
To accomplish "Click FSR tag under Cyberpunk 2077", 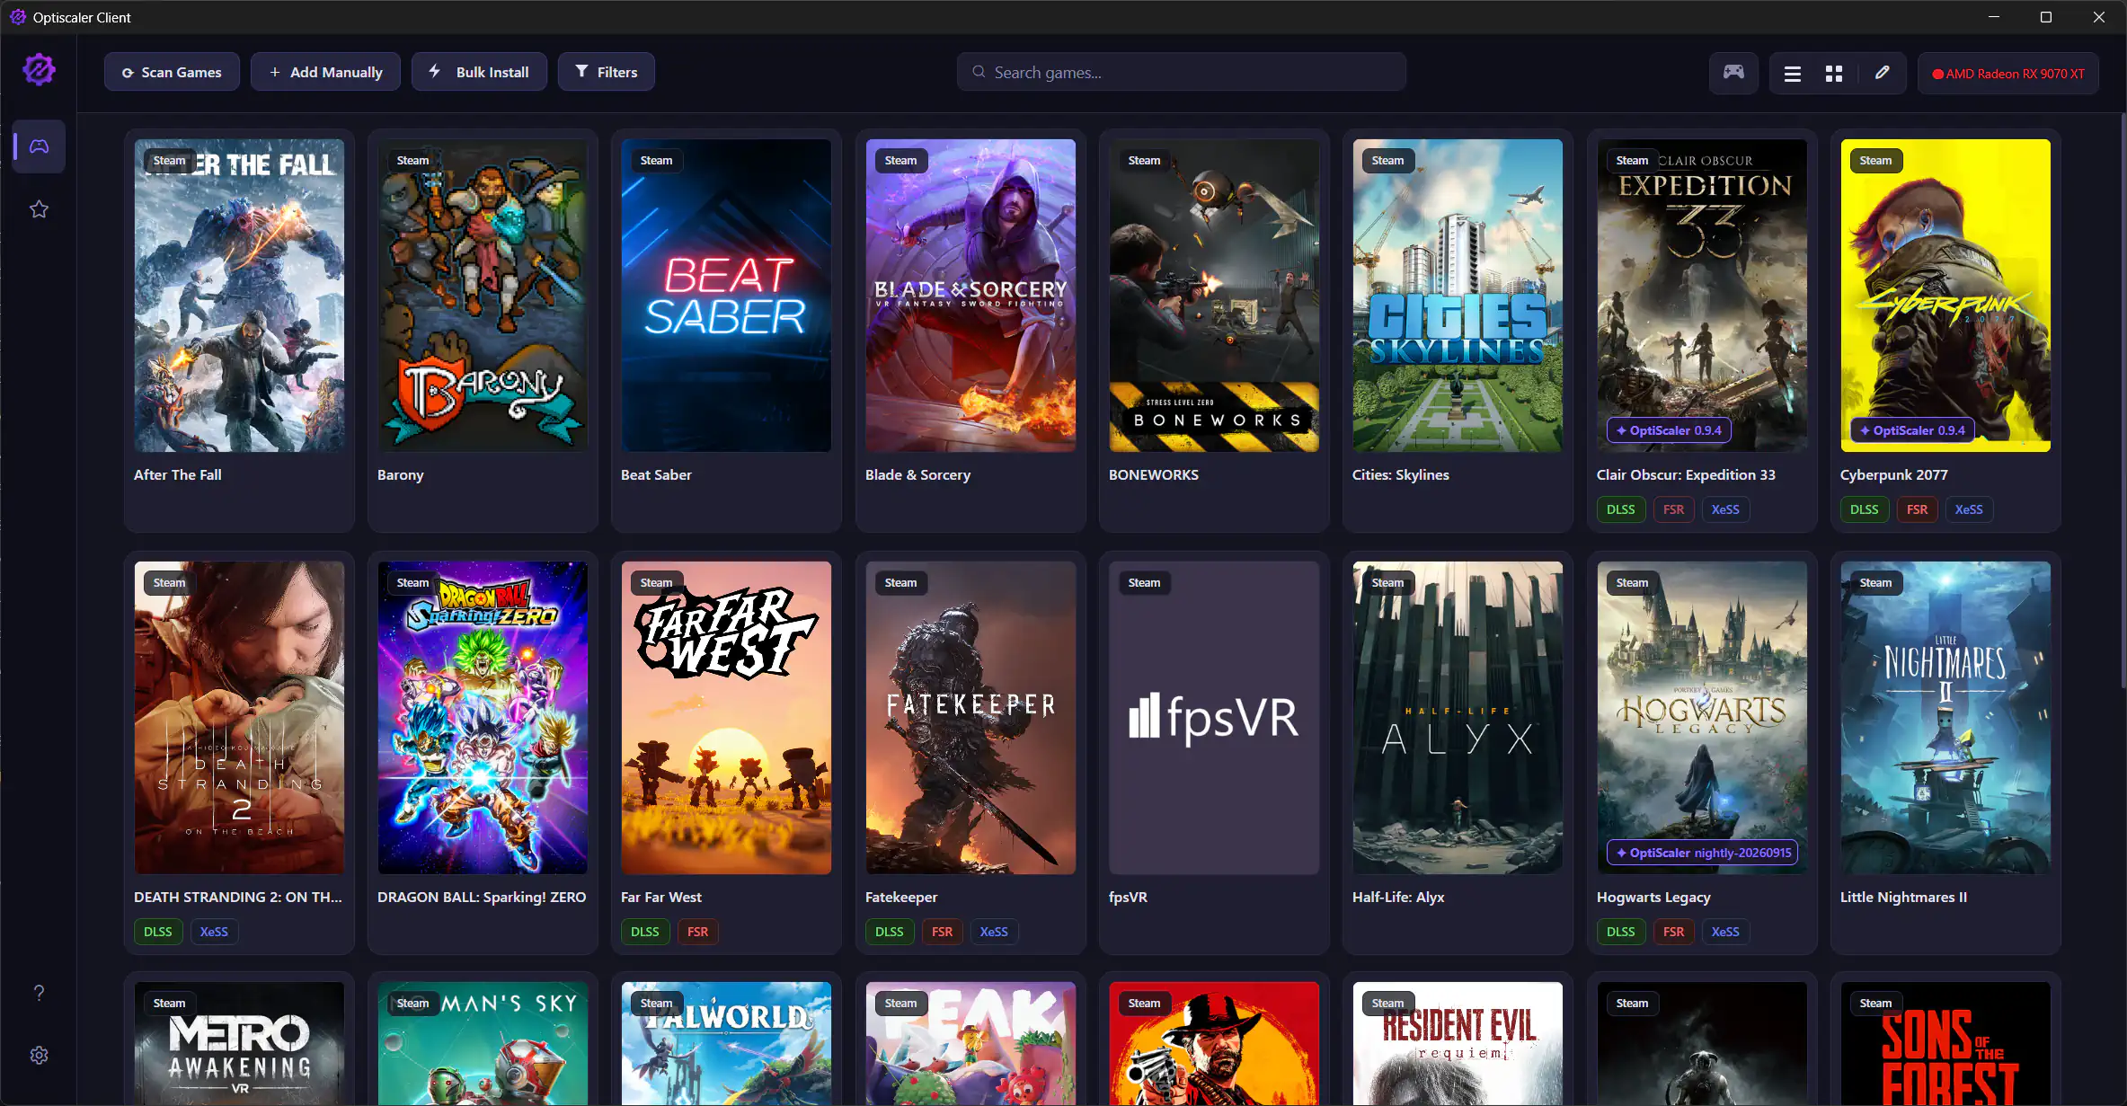I will tap(1917, 509).
